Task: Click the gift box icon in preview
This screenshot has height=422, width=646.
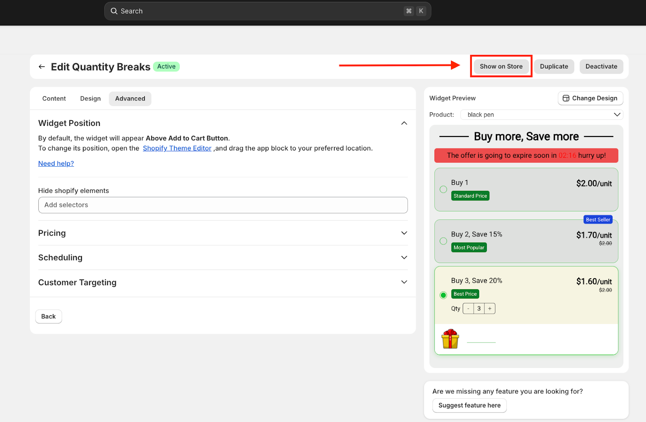Action: click(x=450, y=339)
